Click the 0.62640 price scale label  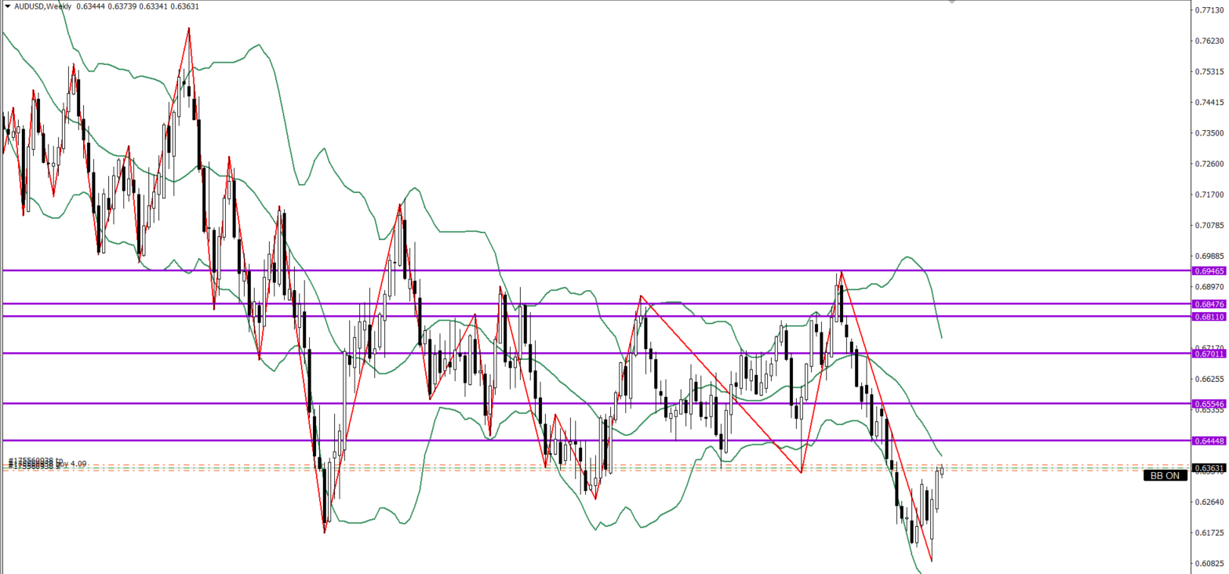(1209, 502)
